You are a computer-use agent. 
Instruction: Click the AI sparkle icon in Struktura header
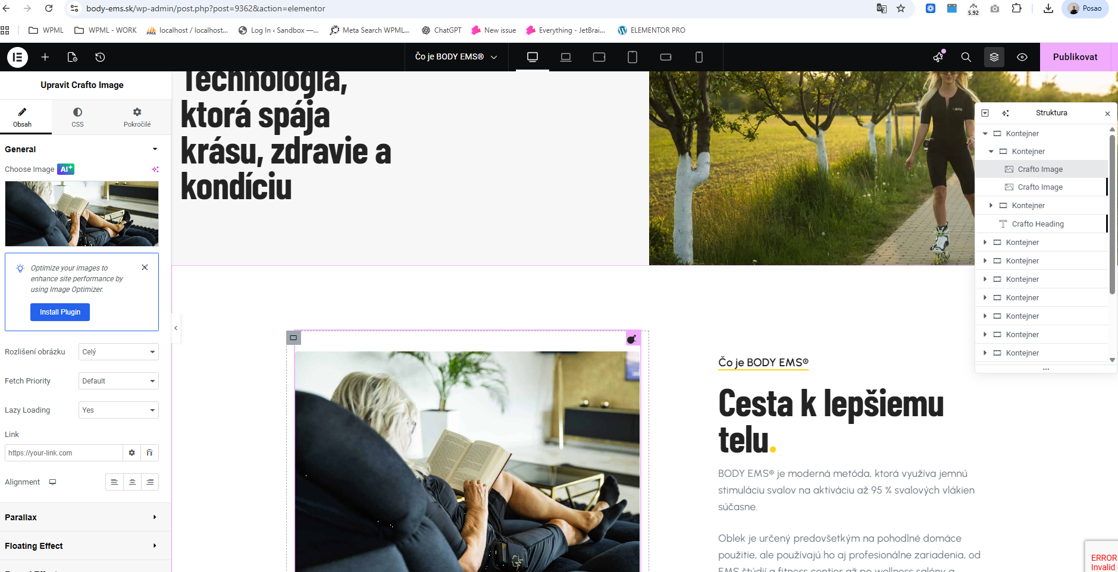pyautogui.click(x=1006, y=113)
